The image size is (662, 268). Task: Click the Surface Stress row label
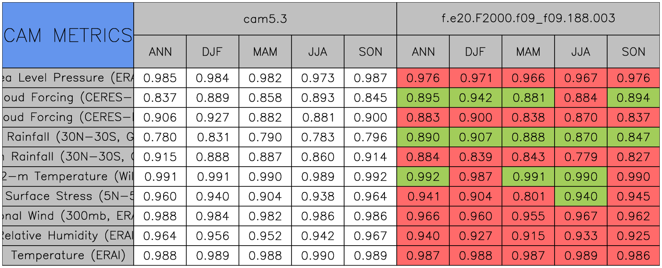click(x=68, y=197)
